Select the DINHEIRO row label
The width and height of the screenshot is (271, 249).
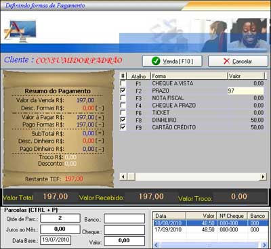click(x=164, y=120)
